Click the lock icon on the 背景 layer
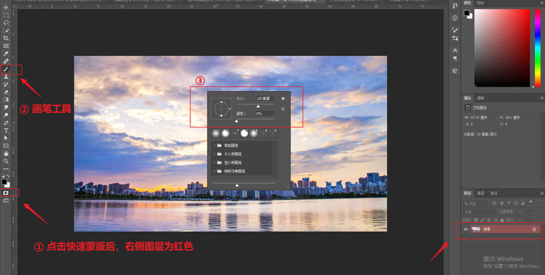This screenshot has height=275, width=545. [x=534, y=229]
